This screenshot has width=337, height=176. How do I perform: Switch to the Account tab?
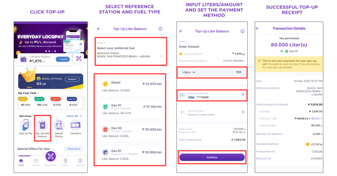tap(80, 162)
